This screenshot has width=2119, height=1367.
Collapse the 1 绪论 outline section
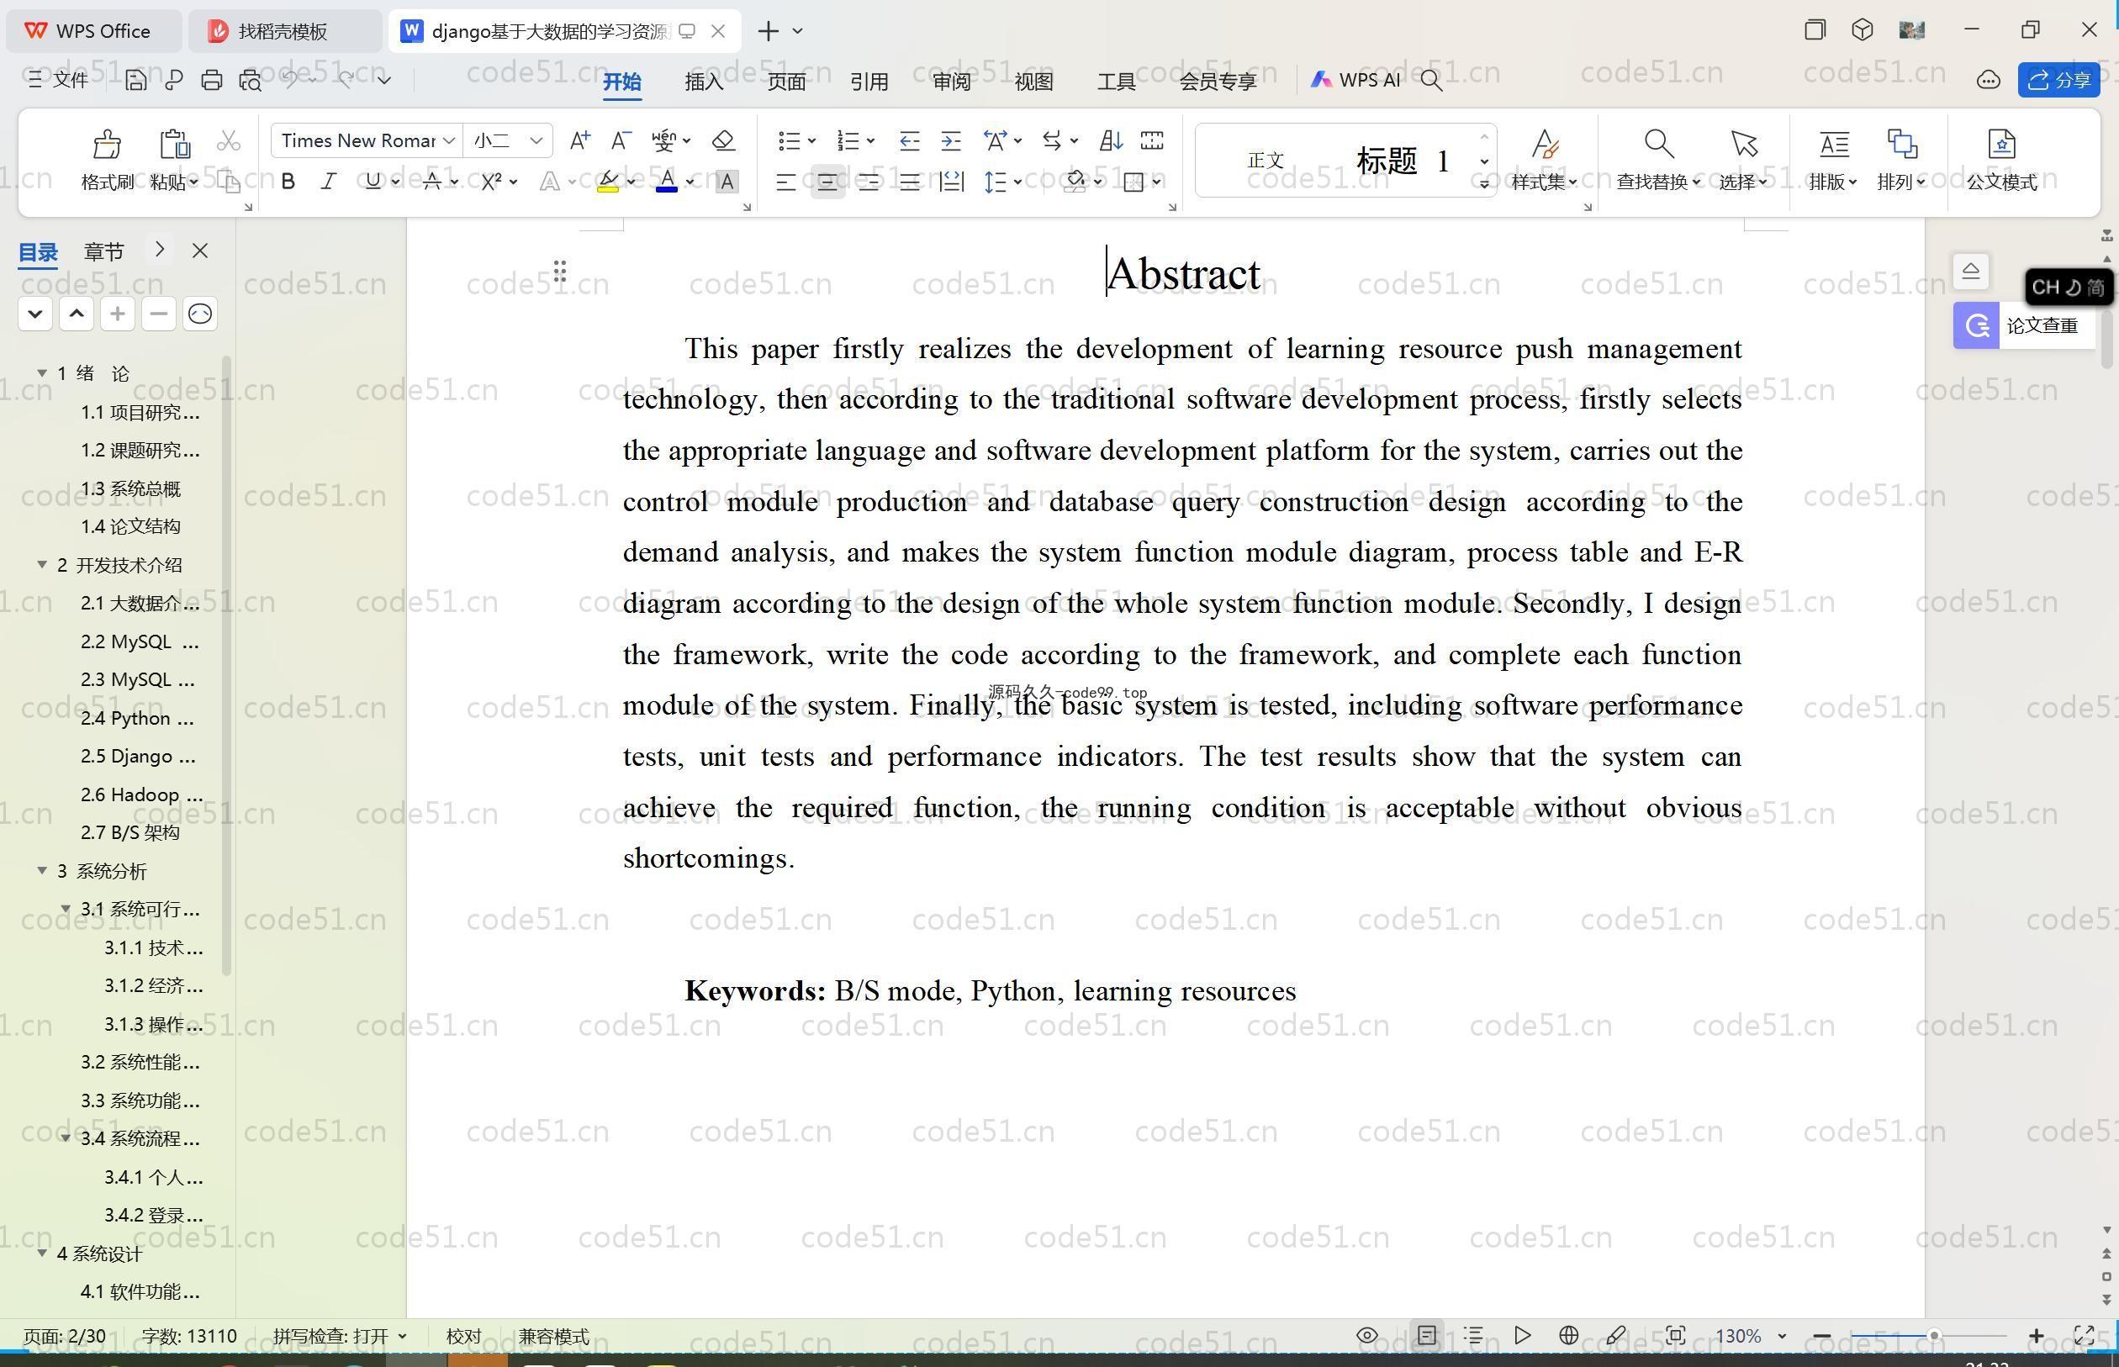click(x=42, y=372)
